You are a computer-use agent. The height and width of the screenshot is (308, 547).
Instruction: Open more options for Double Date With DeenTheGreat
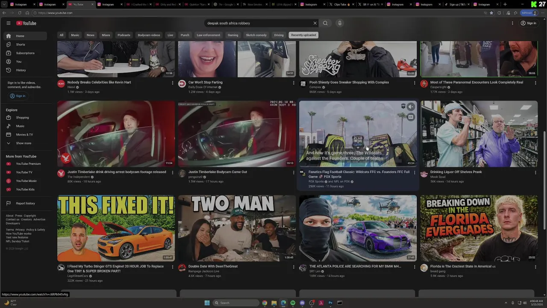(294, 267)
